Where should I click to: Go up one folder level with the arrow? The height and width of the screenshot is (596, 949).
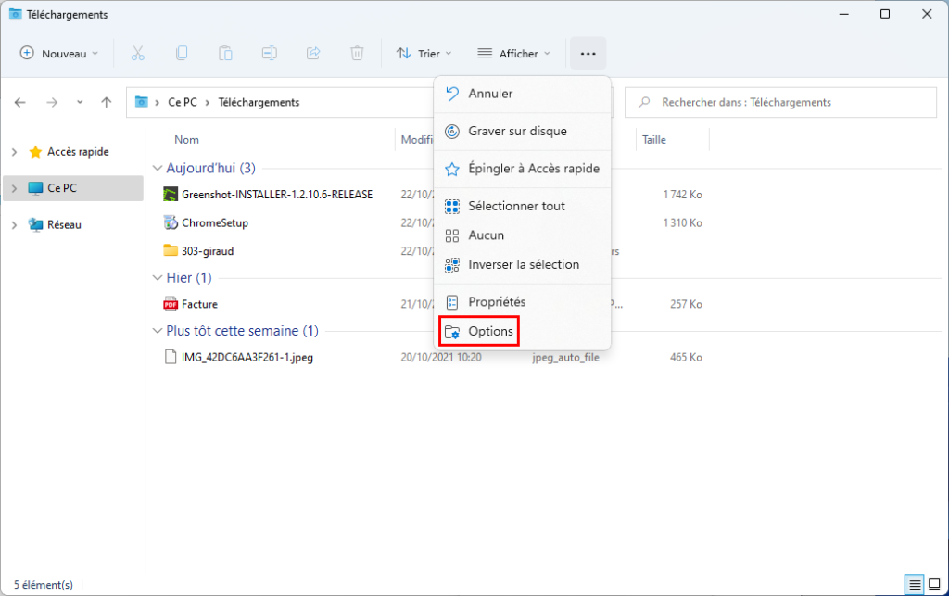(106, 102)
